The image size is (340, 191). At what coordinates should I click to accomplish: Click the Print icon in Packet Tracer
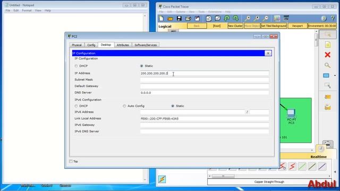(x=188, y=19)
